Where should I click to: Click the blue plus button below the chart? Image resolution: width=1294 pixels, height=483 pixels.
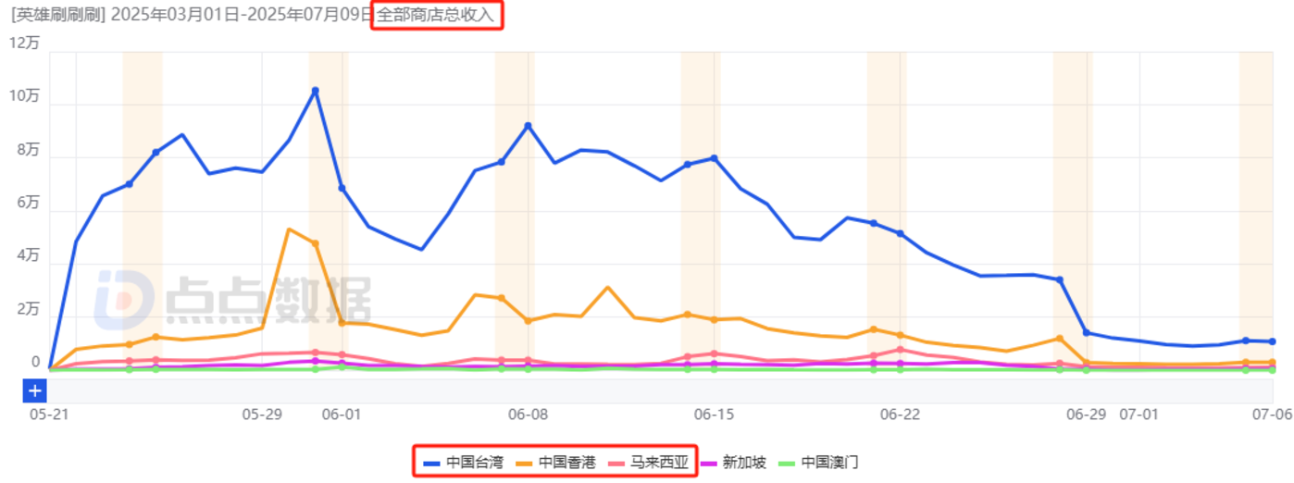(x=34, y=390)
